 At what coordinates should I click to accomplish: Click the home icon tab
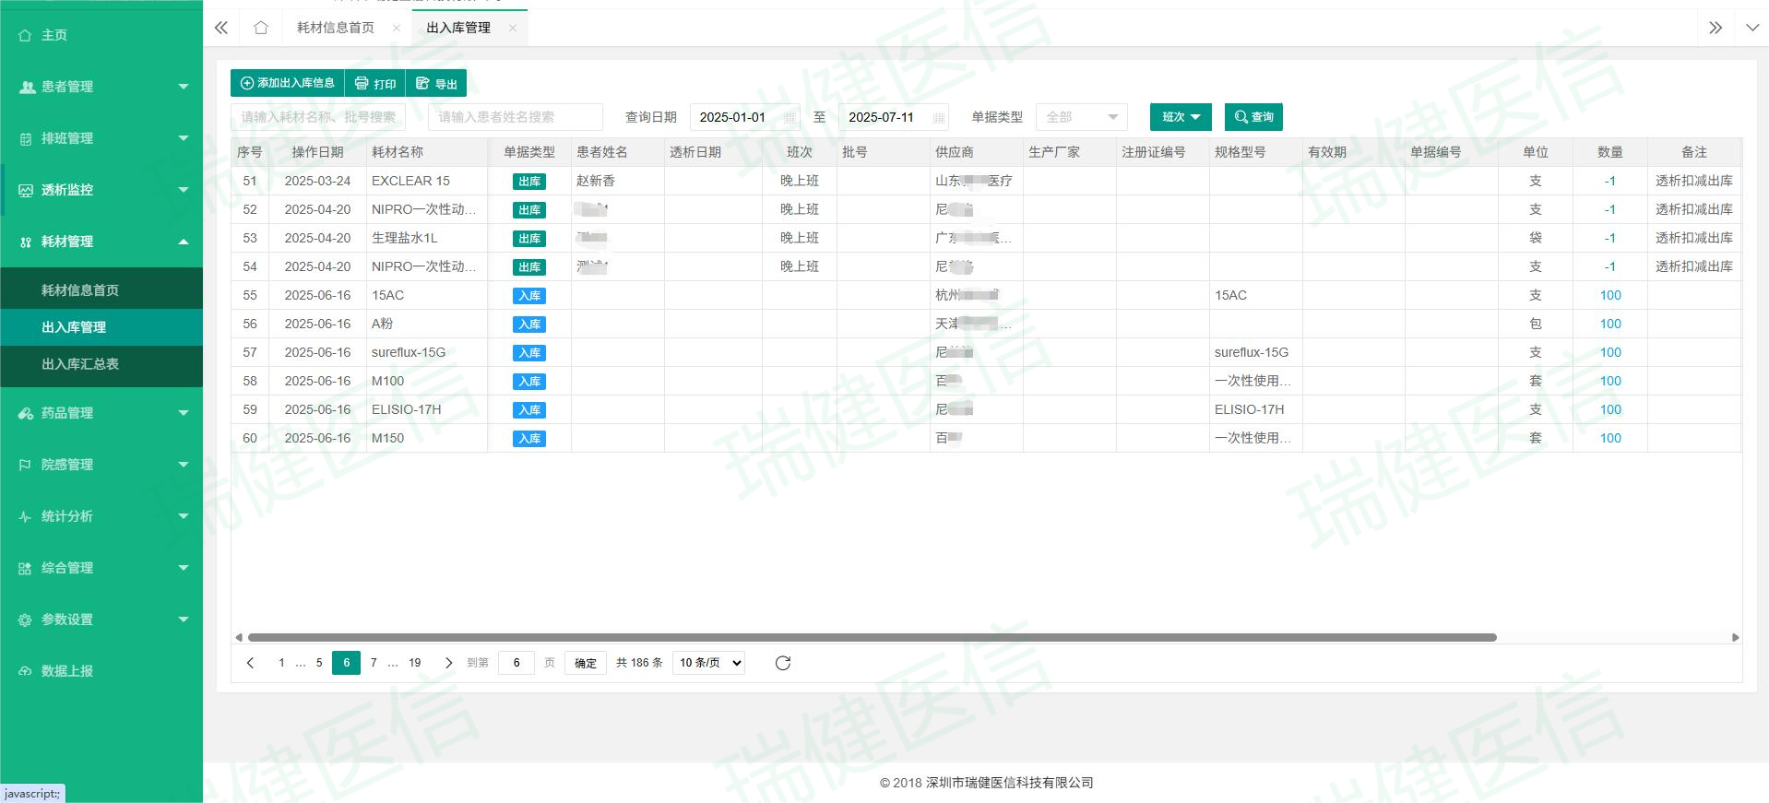(x=261, y=28)
